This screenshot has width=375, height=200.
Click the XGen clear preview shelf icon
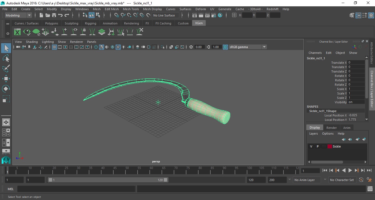click(x=36, y=32)
